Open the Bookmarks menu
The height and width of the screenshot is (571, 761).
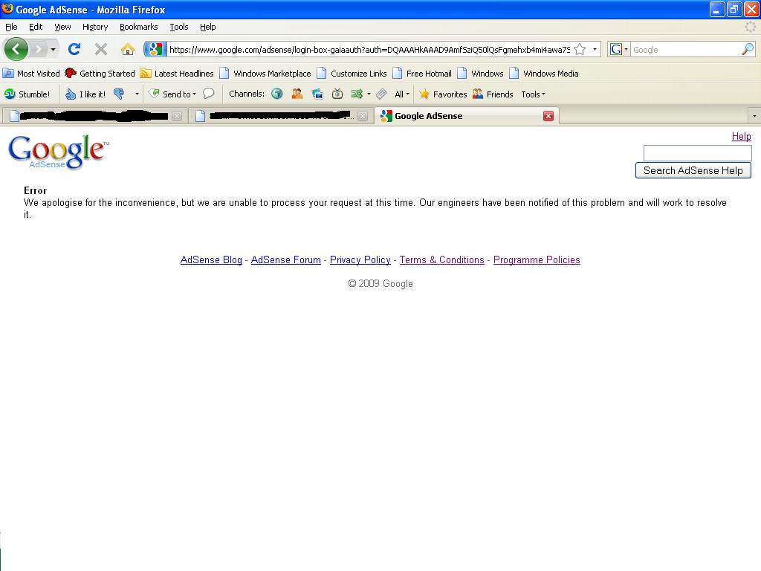(139, 27)
